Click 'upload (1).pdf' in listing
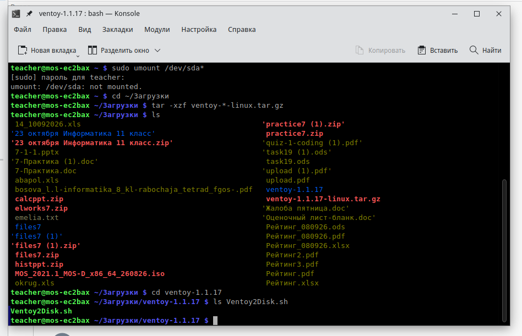The width and height of the screenshot is (522, 336). [297, 171]
